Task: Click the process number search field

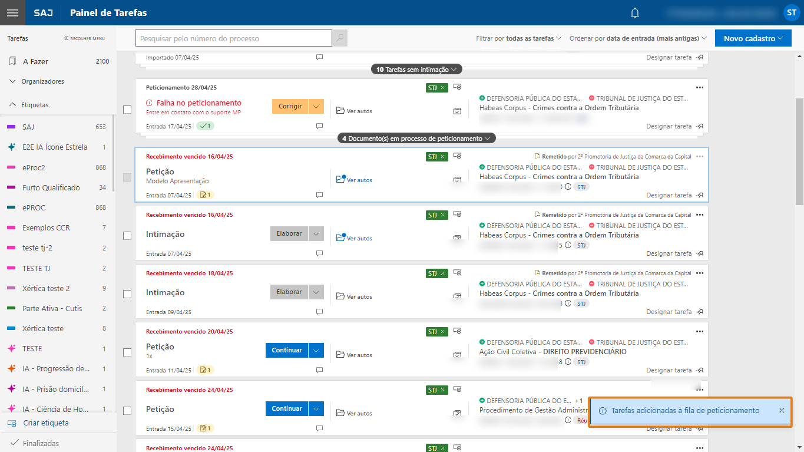Action: pyautogui.click(x=233, y=39)
